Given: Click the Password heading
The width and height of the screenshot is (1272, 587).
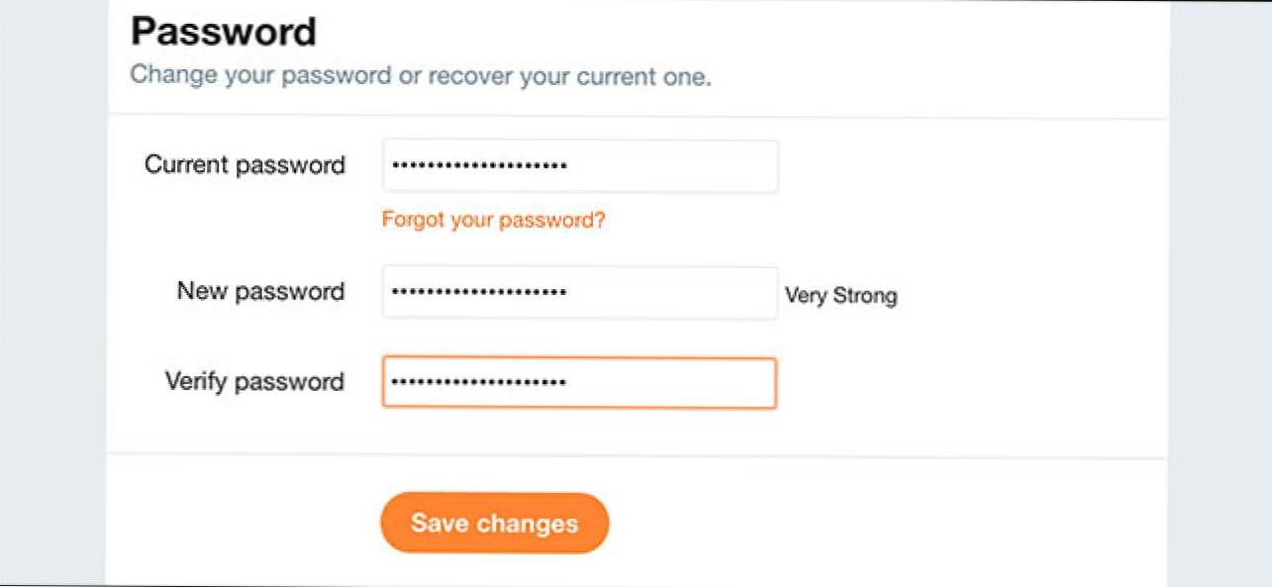Looking at the screenshot, I should pos(224,31).
